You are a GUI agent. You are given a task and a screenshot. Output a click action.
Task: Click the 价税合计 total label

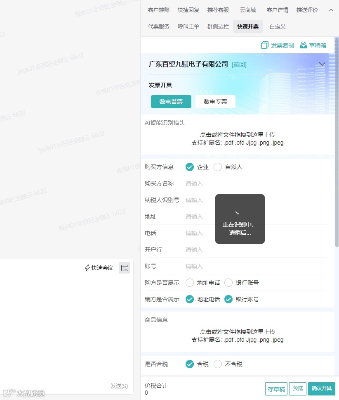pyautogui.click(x=156, y=386)
